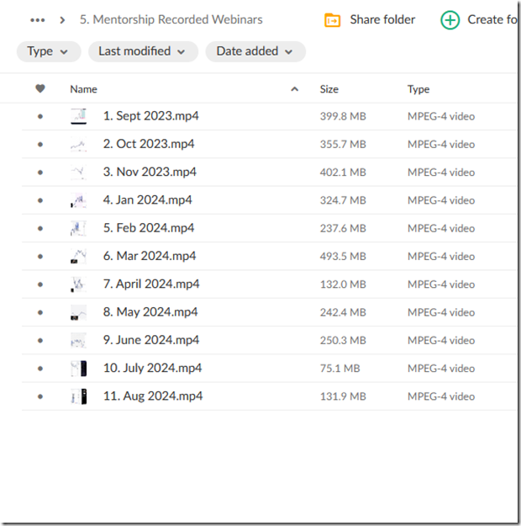Click thumbnail icon of 6. Mar 2024.mp4
Image resolution: width=521 pixels, height=526 pixels.
78,257
